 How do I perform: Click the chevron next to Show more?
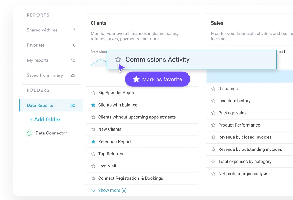(93, 191)
